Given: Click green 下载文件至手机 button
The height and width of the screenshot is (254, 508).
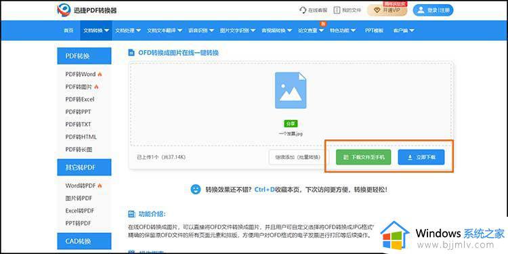Looking at the screenshot, I should click(x=364, y=157).
